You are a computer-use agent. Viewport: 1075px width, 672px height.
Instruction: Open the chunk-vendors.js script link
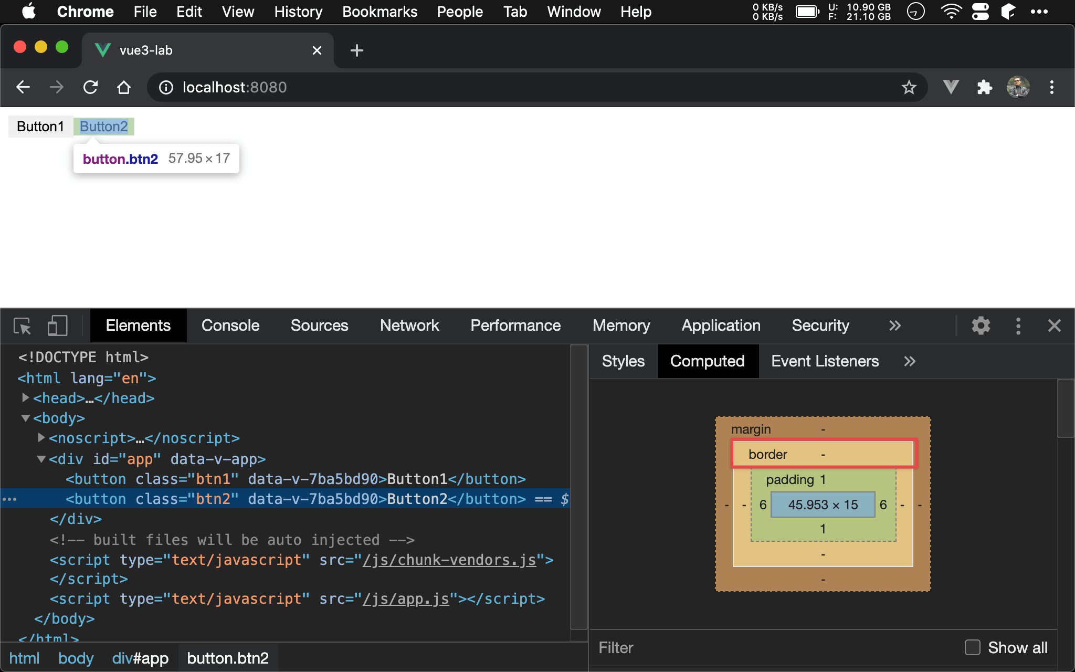pos(449,560)
